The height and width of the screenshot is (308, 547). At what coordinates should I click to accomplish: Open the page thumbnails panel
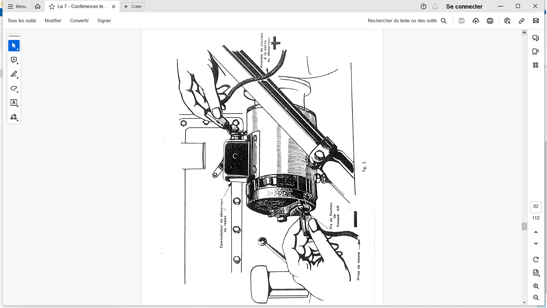(536, 65)
